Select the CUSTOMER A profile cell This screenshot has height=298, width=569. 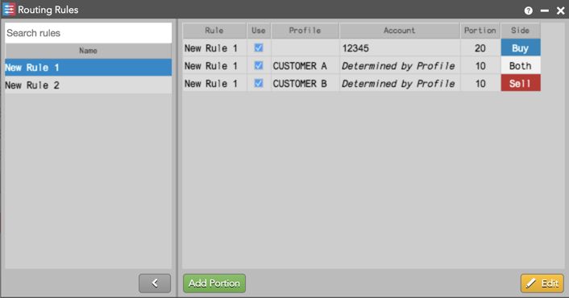pyautogui.click(x=305, y=65)
